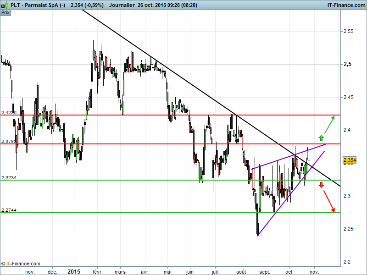Click the candlestick chart icon beside PLT
The height and width of the screenshot is (275, 367).
[5, 5]
